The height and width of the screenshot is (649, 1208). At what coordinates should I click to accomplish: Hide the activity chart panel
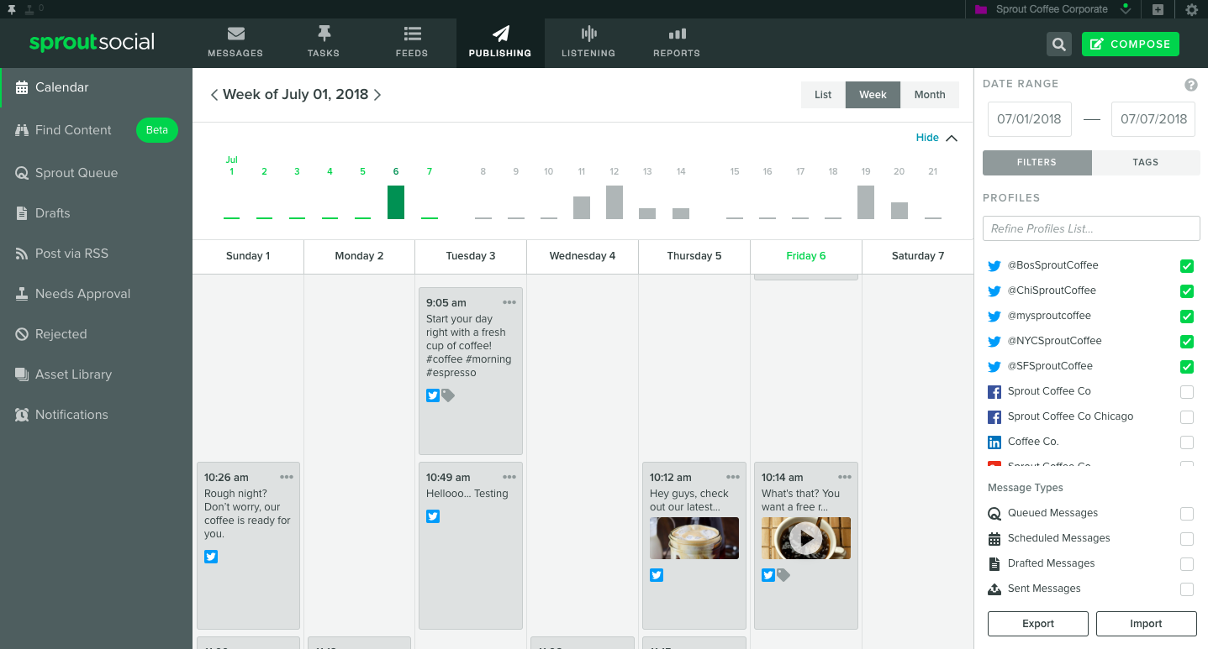point(936,138)
